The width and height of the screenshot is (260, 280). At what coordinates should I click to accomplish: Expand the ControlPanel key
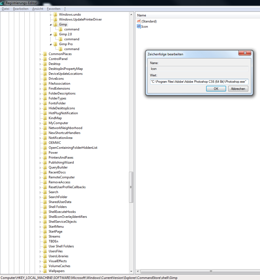(40, 59)
